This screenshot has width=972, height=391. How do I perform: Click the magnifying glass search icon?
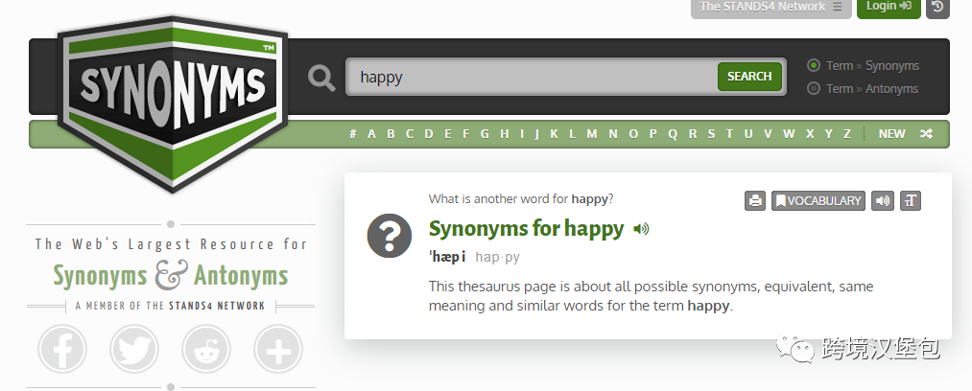(x=321, y=78)
